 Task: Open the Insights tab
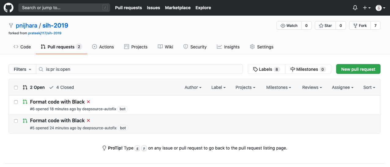(228, 47)
